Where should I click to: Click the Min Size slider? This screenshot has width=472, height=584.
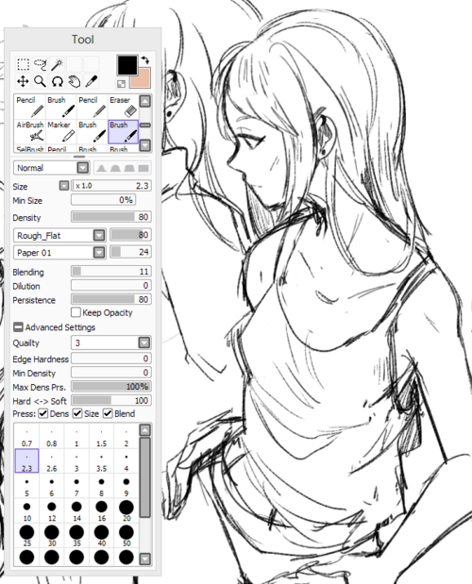click(104, 200)
